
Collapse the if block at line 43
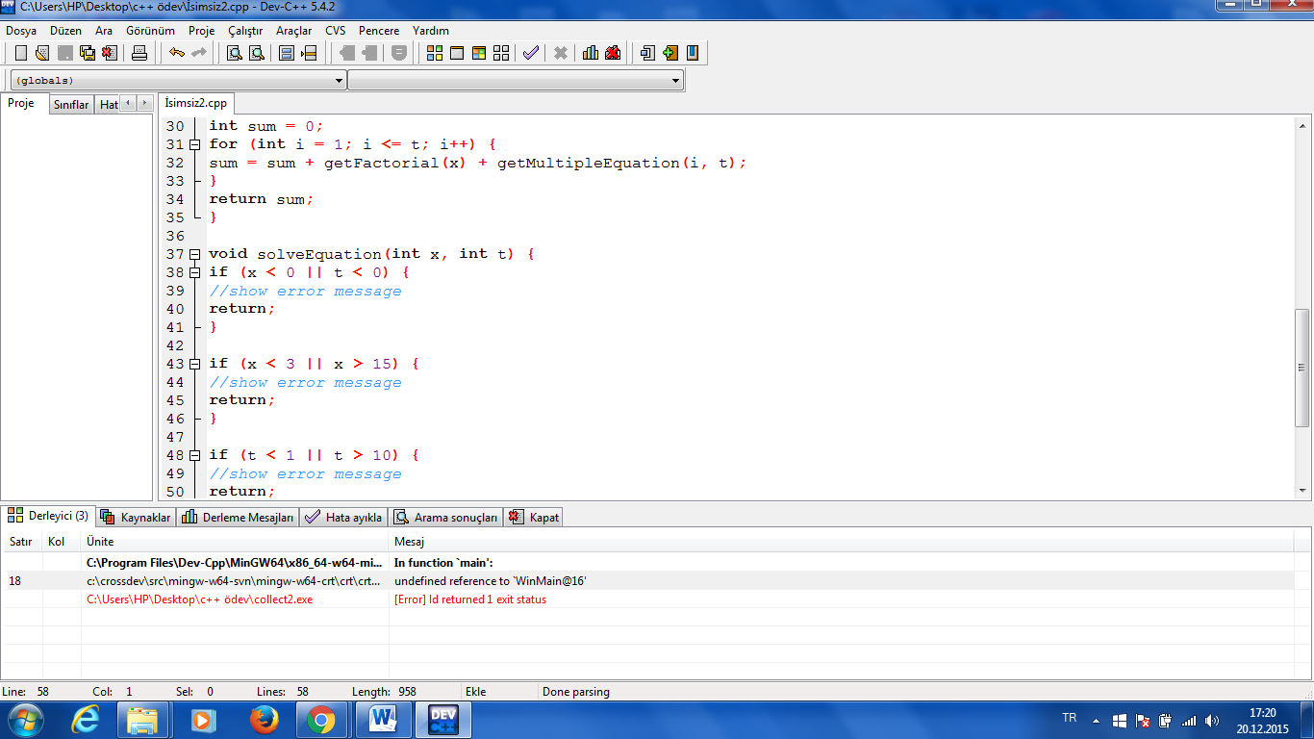coord(195,365)
